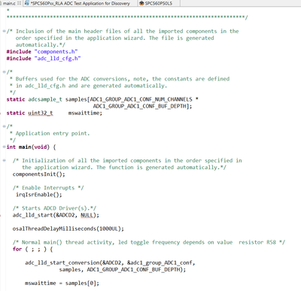Click the SPC560P50L5 chip icon
The image size is (301, 291).
[x=141, y=3]
